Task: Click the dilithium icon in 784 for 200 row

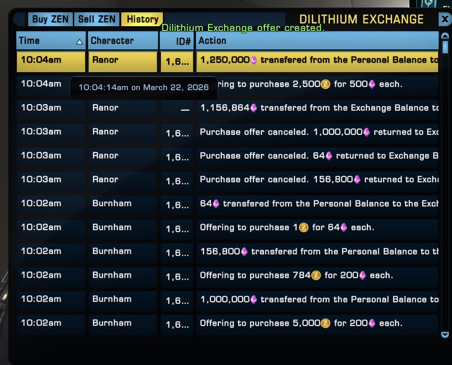Action: tap(362, 275)
